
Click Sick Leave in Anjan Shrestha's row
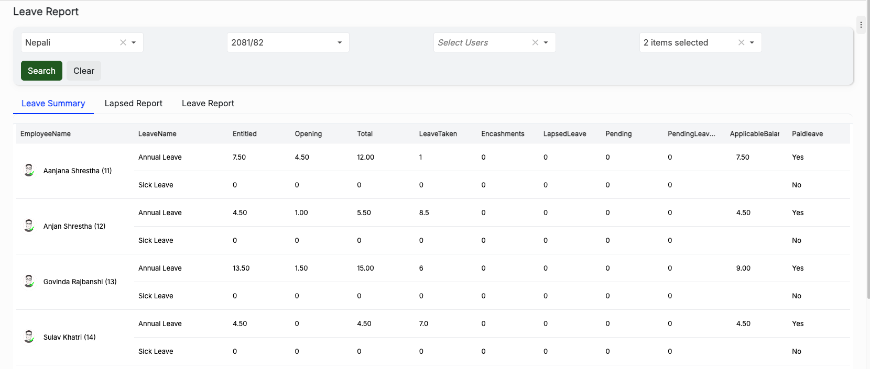pyautogui.click(x=156, y=240)
